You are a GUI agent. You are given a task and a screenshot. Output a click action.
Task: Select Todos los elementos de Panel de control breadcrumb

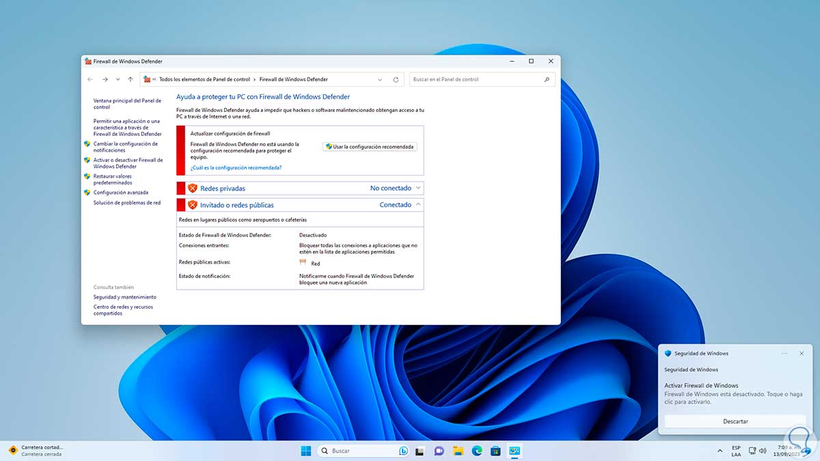pyautogui.click(x=204, y=79)
